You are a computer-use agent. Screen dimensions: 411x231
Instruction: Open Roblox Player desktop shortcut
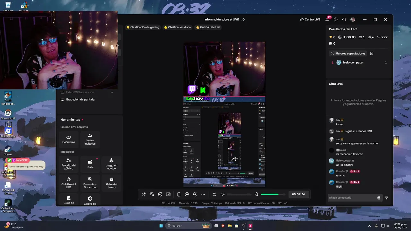(8, 133)
